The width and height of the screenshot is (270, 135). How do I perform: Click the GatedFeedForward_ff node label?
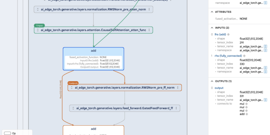pos(125,108)
